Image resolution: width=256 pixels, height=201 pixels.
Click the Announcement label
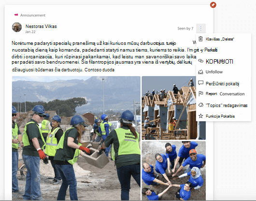tap(33, 15)
